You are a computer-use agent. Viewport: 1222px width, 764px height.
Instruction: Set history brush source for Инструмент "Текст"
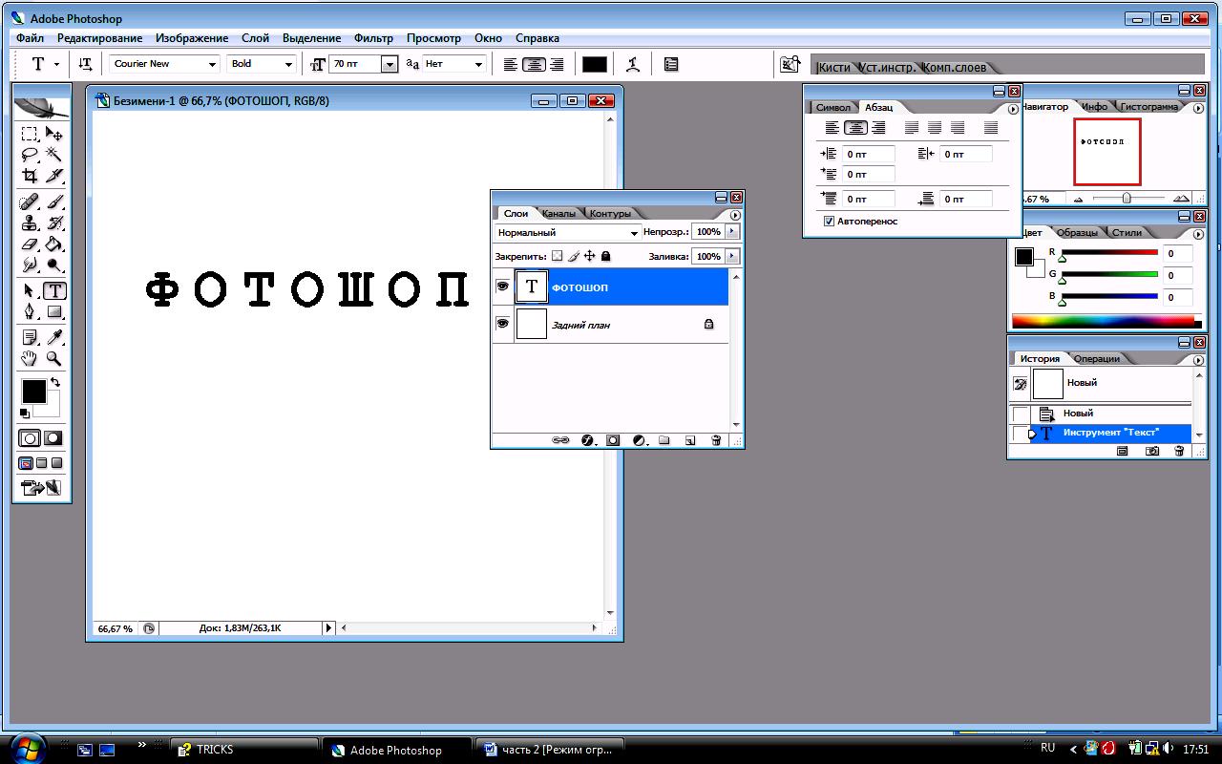coord(1021,434)
